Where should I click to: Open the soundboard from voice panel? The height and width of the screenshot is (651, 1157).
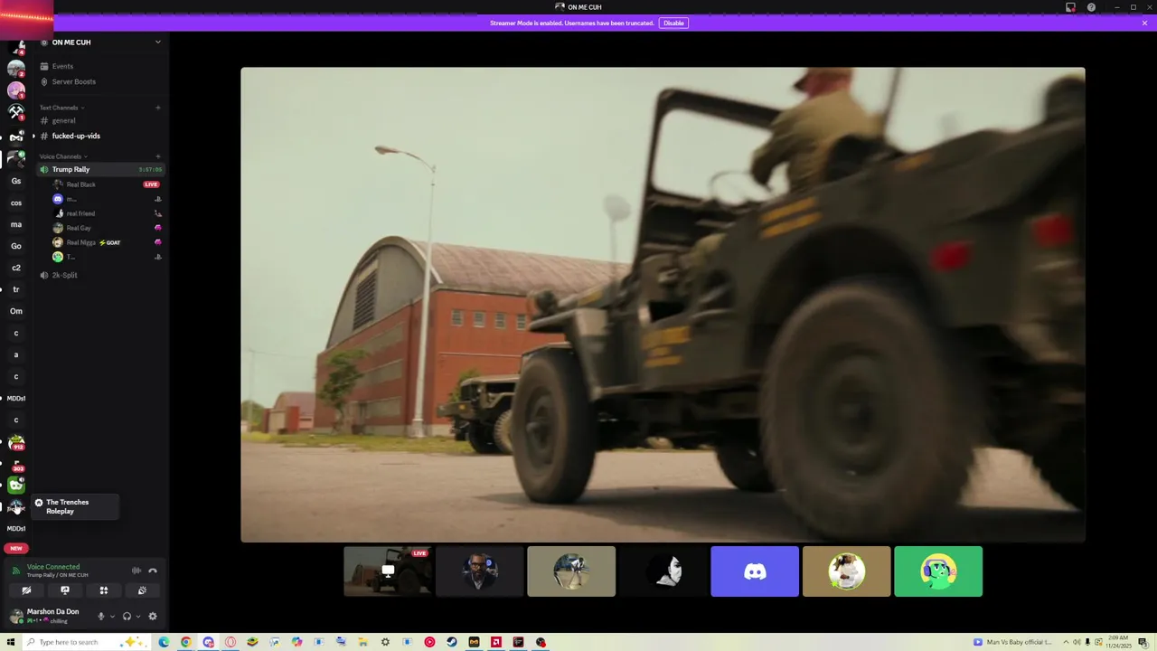coord(142,590)
